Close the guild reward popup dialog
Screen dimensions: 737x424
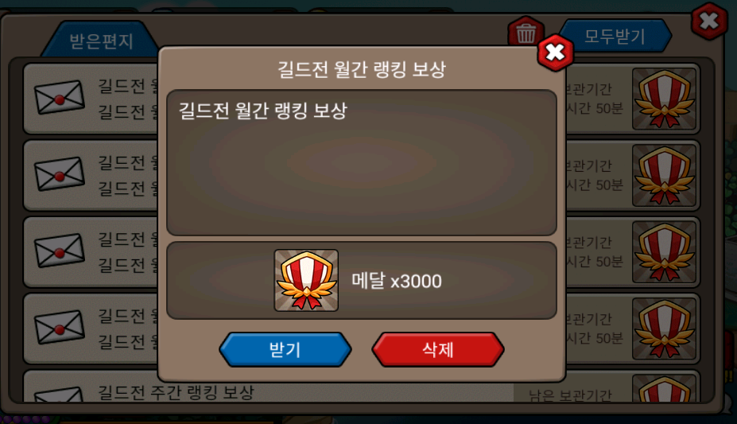coord(555,53)
